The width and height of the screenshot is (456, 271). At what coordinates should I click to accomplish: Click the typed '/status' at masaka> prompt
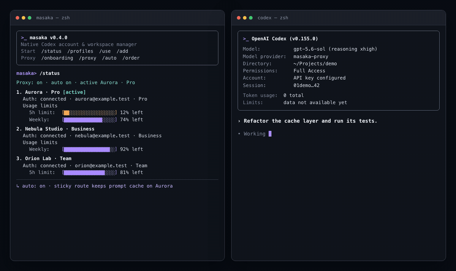tap(50, 73)
